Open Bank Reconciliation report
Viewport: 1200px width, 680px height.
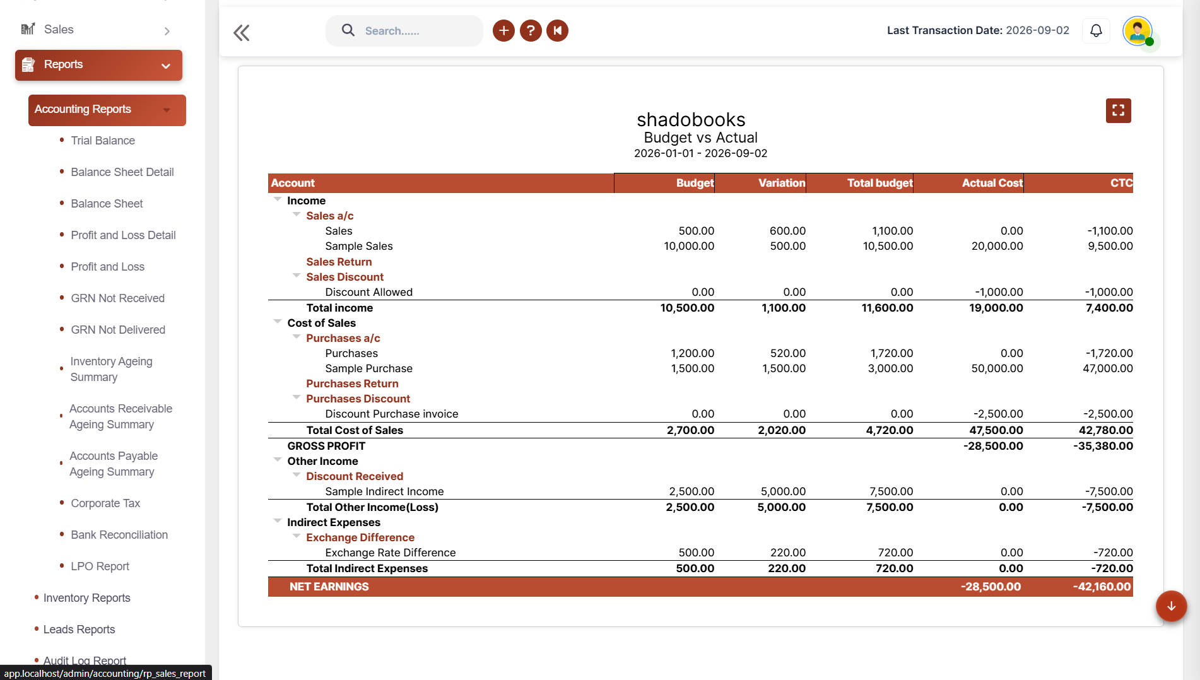119,535
